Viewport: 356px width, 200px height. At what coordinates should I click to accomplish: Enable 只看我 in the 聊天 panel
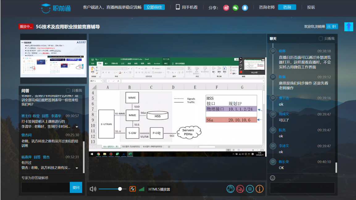[320, 38]
